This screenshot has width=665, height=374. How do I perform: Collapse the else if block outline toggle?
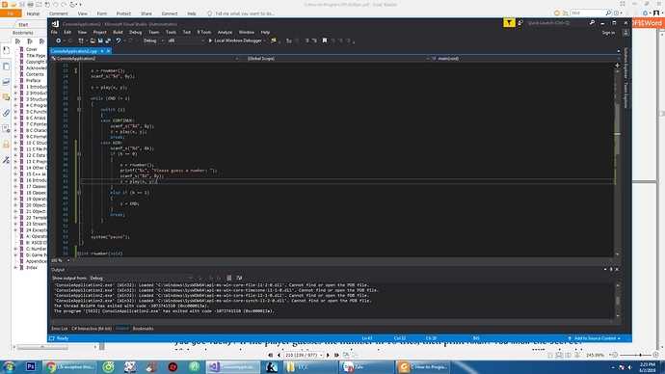point(79,193)
